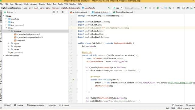Click Attach Debugger to Android Process icon
Image resolution: width=195 pixels, height=110 pixels.
tap(170, 8)
